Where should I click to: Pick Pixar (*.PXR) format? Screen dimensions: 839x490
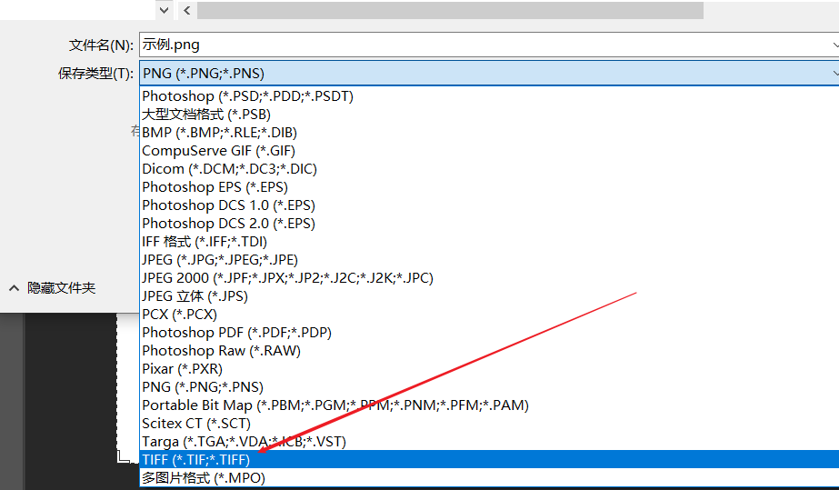(489, 369)
